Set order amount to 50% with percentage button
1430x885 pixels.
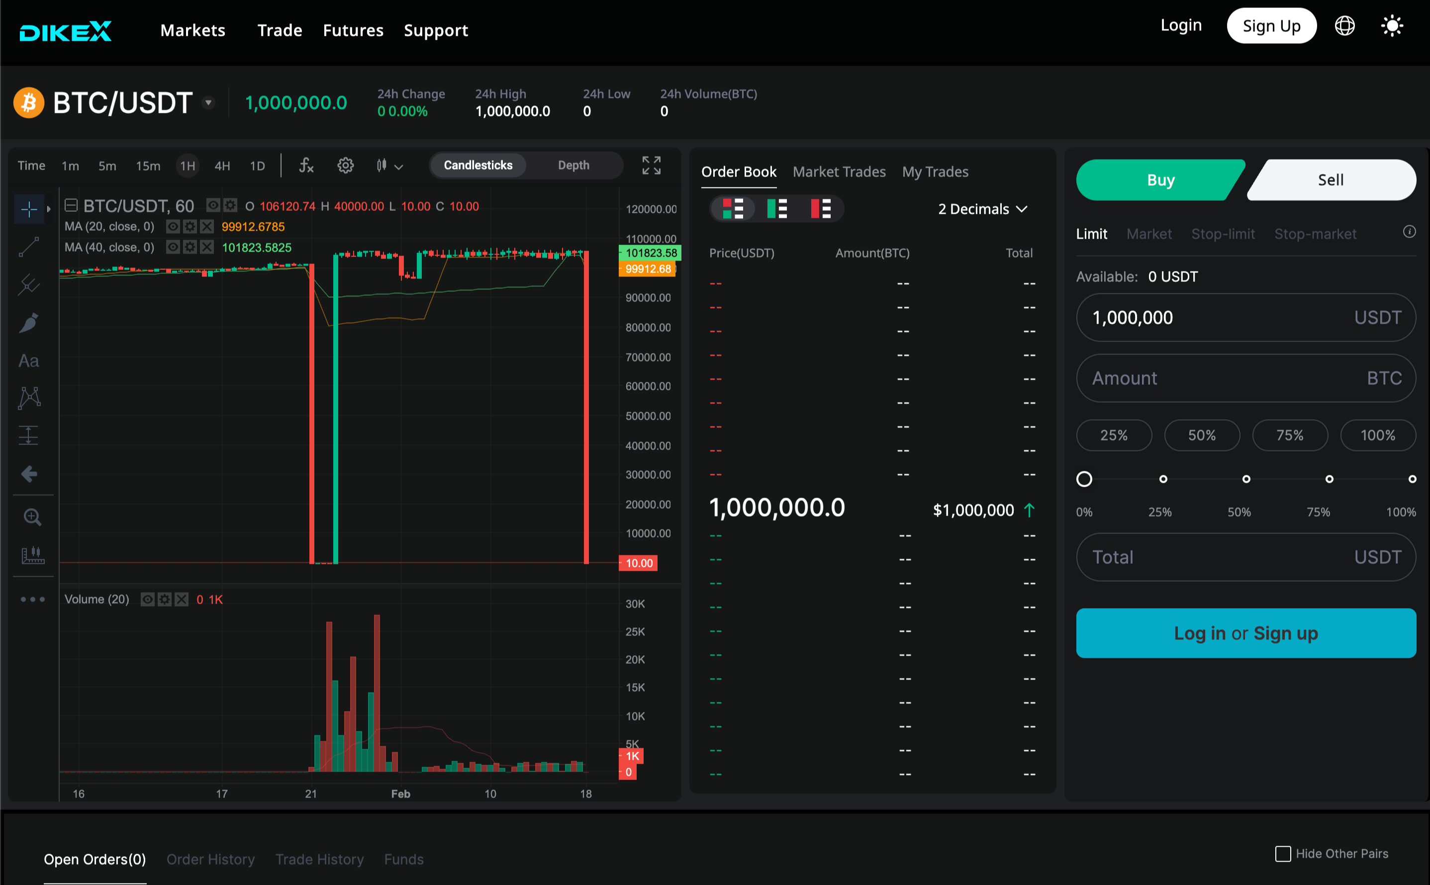1202,435
